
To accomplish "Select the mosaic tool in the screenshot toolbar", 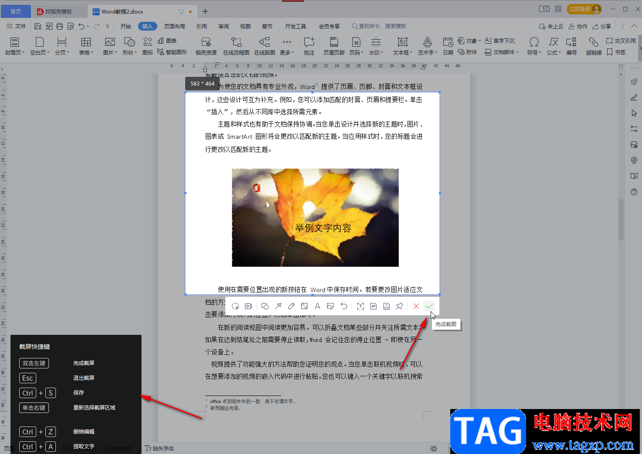I will 304,306.
